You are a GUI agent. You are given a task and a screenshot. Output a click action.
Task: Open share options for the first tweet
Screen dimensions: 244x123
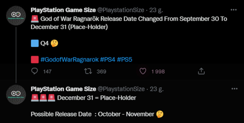pos(201,71)
